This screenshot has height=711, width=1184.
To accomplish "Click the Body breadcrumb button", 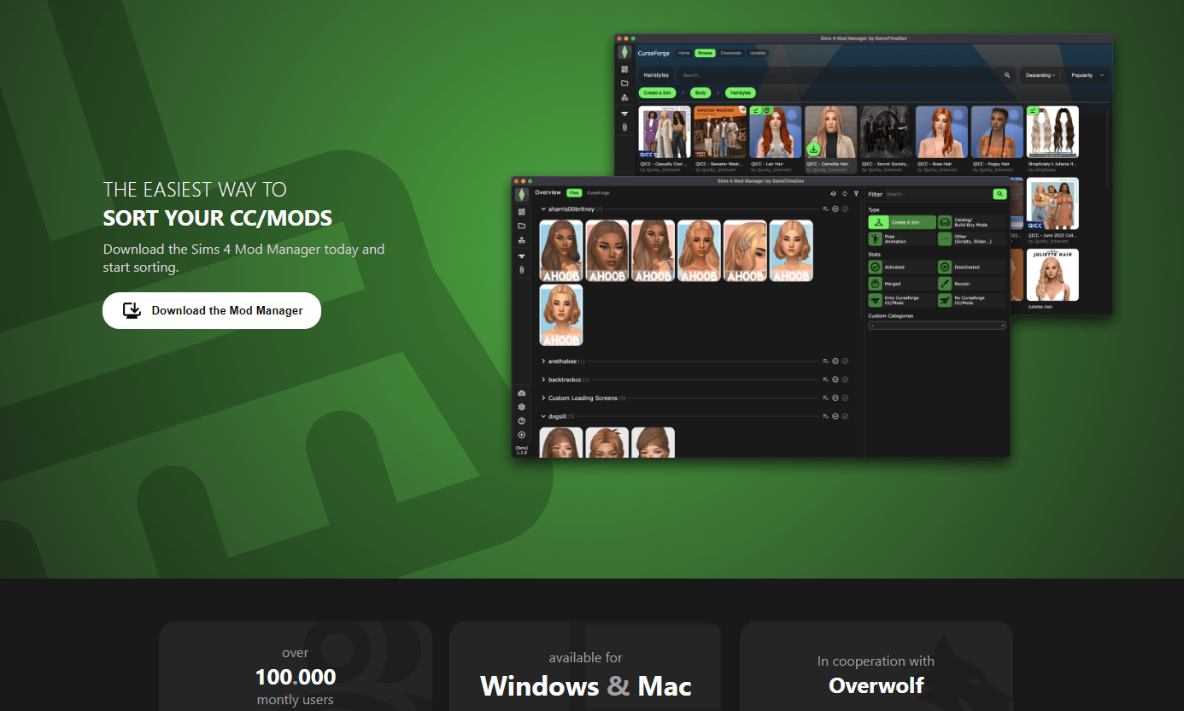I will click(700, 92).
